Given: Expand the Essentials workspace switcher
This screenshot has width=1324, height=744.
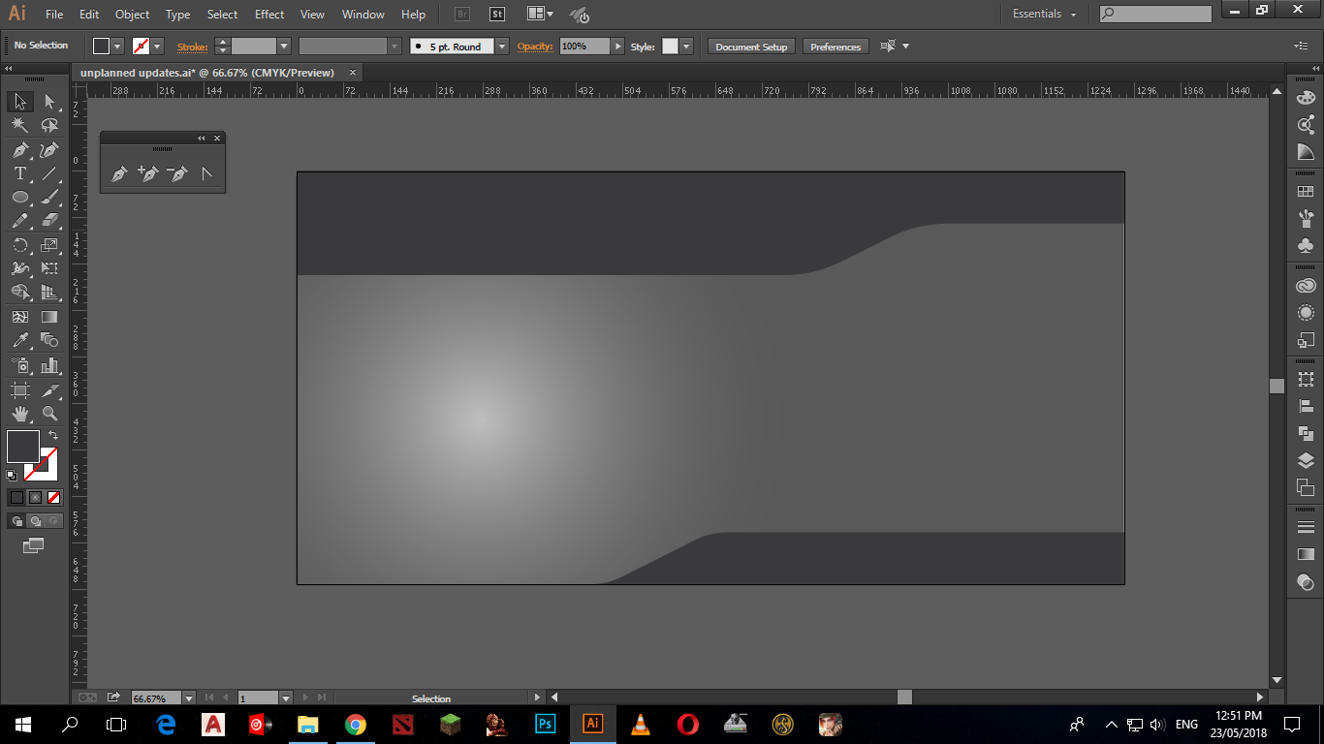Looking at the screenshot, I should click(1045, 14).
